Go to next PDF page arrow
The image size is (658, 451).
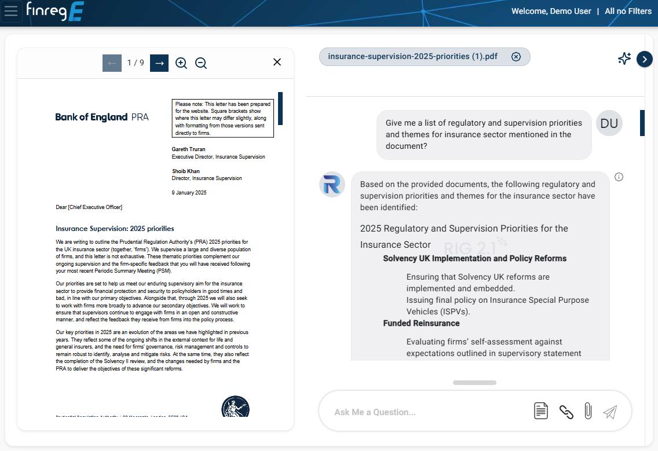[159, 63]
